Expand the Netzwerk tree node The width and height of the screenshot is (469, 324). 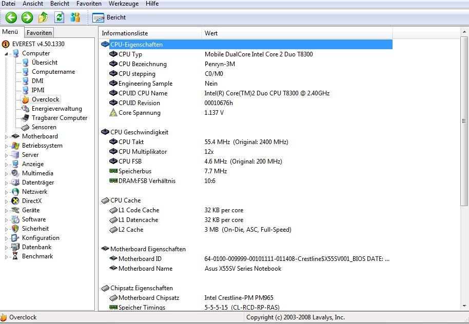(x=6, y=192)
